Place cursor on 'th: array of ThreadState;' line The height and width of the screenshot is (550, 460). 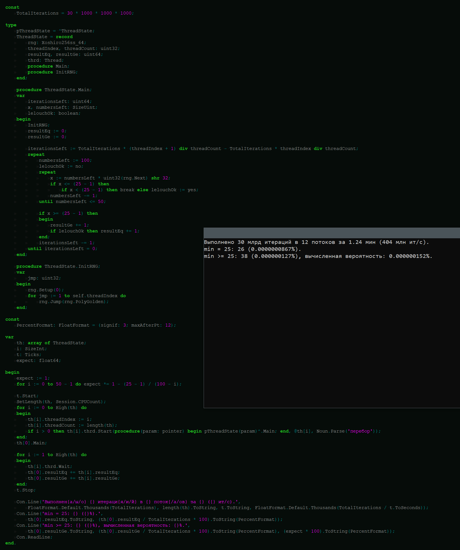(x=51, y=343)
